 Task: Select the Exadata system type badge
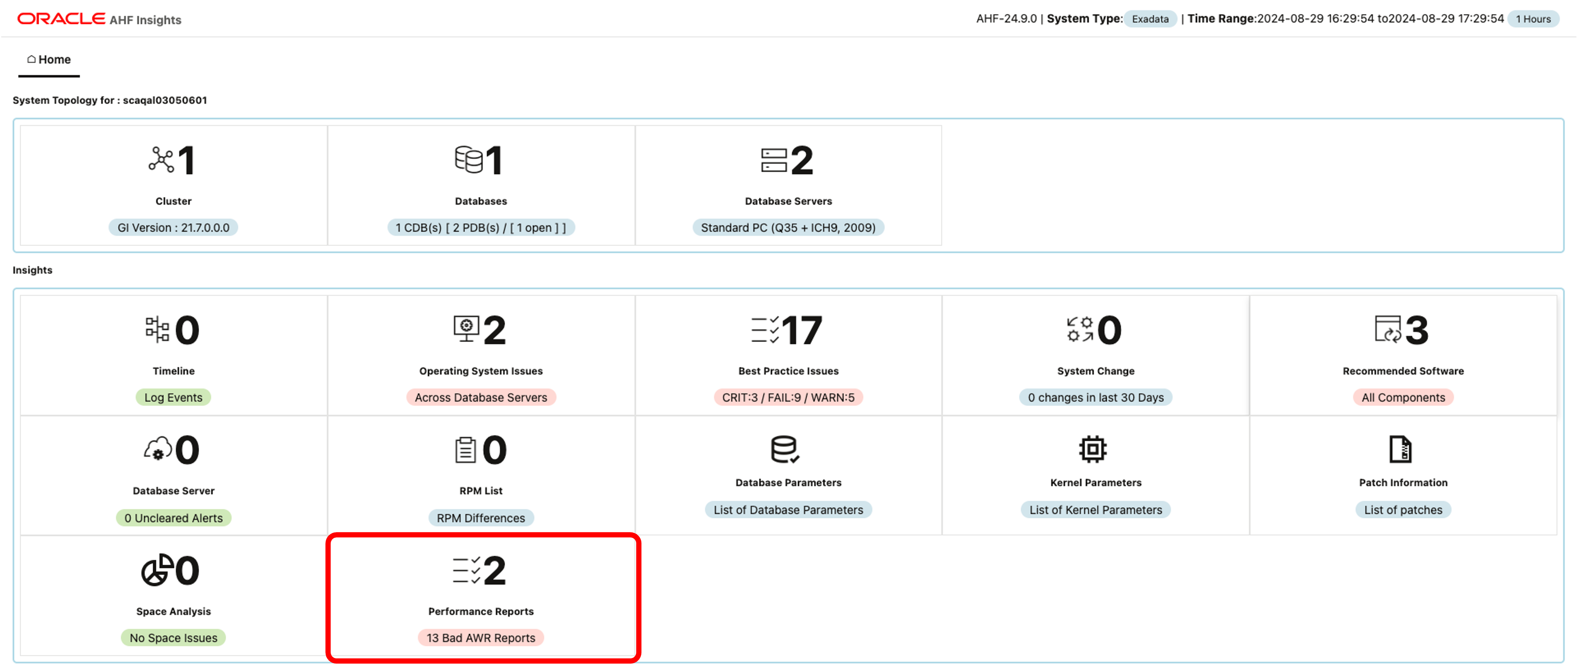coord(1150,19)
